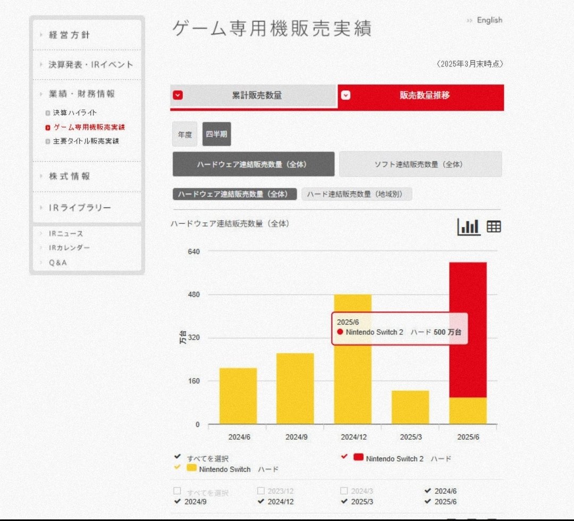574x521 pixels.
Task: Click the 累計販売数量 tab arrow icon
Action: click(x=178, y=95)
